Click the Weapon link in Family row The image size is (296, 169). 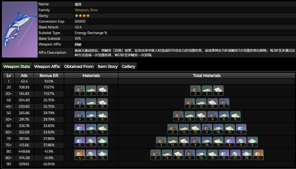coord(81,10)
